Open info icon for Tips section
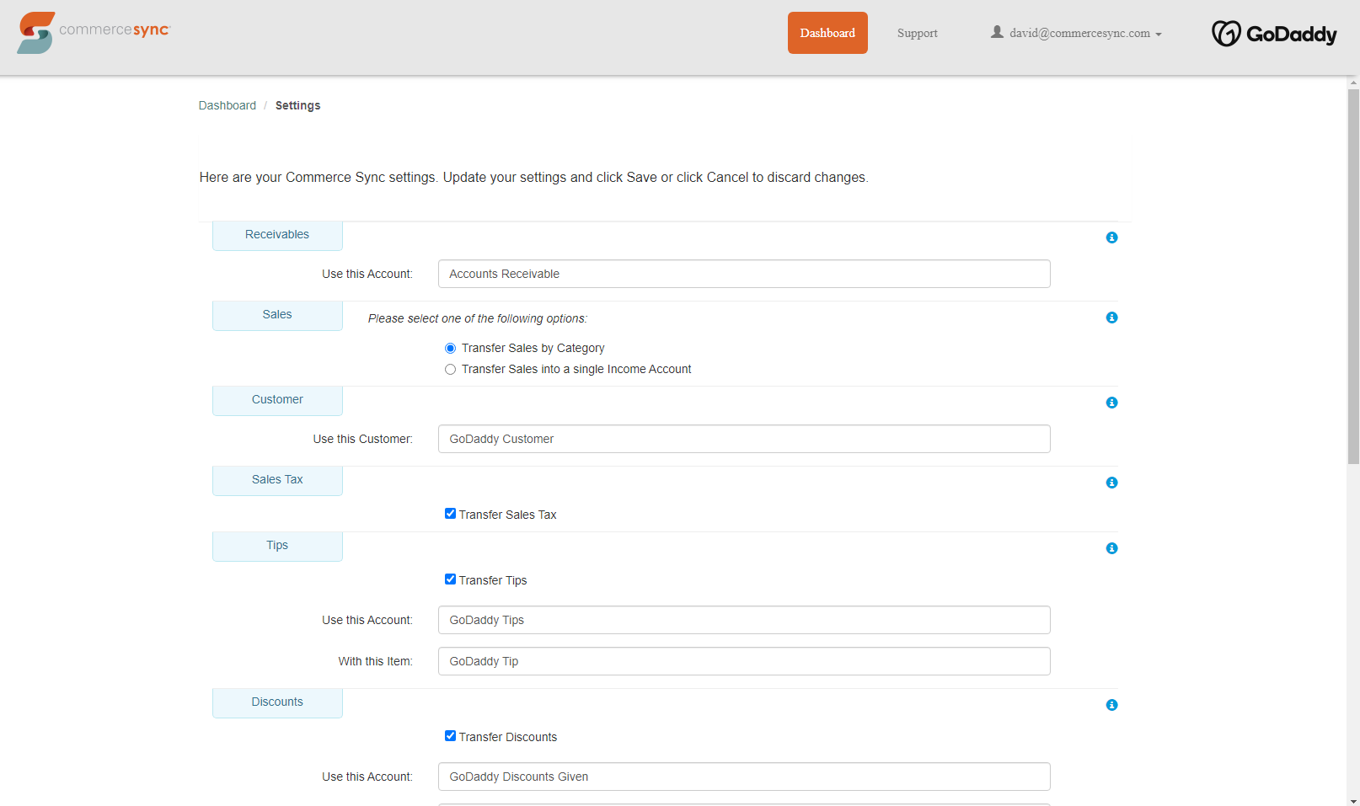The height and width of the screenshot is (806, 1360). pos(1111,548)
